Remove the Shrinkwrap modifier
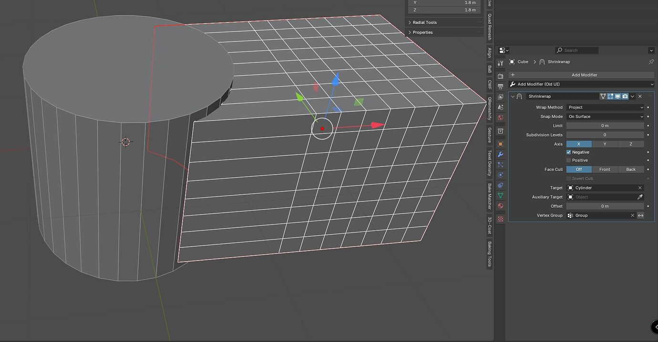The image size is (658, 342). click(640, 96)
